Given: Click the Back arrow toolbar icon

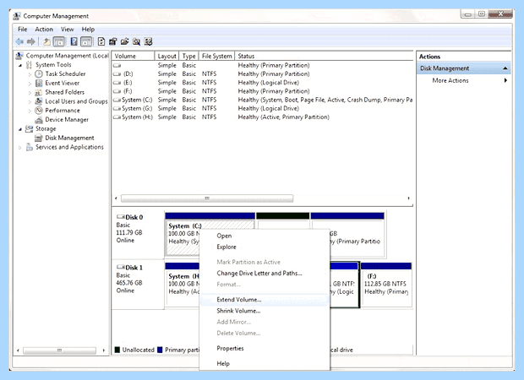Looking at the screenshot, I should 19,41.
